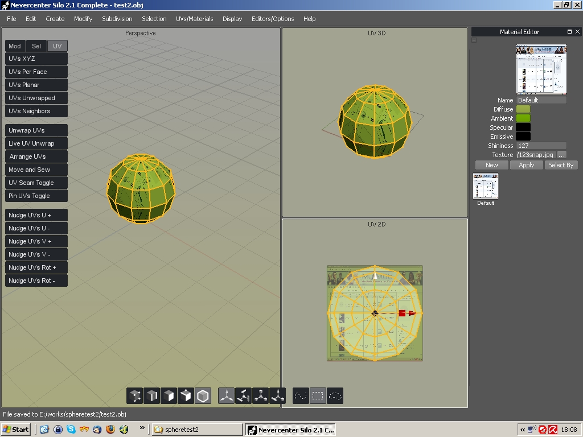Pick the Specular color swatch
583x437 pixels.
coord(523,127)
